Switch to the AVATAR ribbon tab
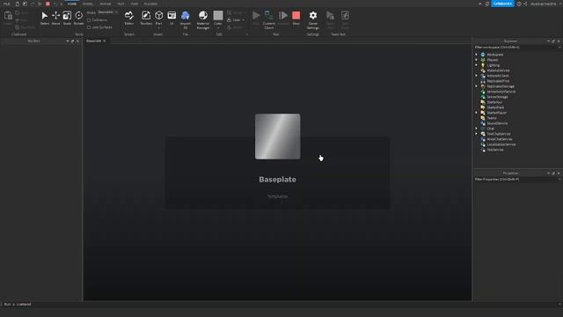This screenshot has height=317, width=563. tap(106, 4)
